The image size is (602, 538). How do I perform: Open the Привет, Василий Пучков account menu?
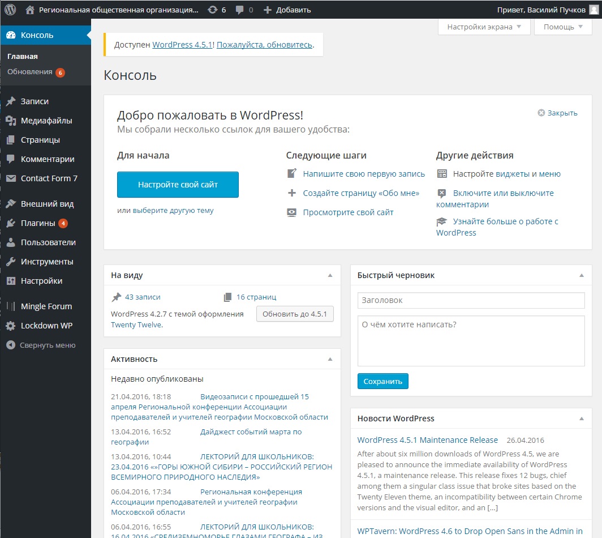[548, 10]
